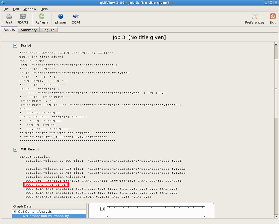
Task: Switch to the Log File tab
Action: tap(48, 30)
